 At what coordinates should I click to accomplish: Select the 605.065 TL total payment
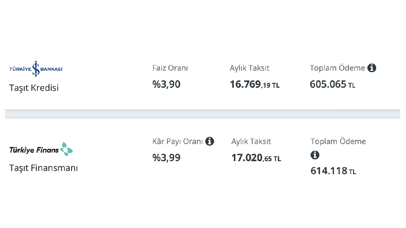tap(332, 85)
